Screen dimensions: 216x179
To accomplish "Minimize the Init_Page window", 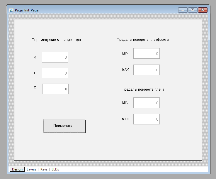I will [183, 10].
